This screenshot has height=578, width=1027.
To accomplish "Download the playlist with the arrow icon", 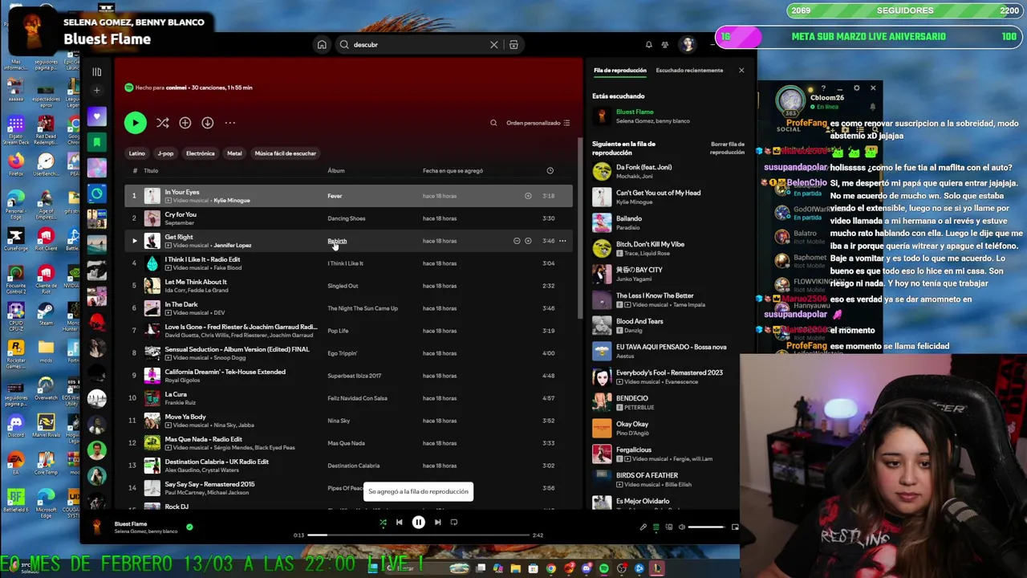I will tap(208, 123).
